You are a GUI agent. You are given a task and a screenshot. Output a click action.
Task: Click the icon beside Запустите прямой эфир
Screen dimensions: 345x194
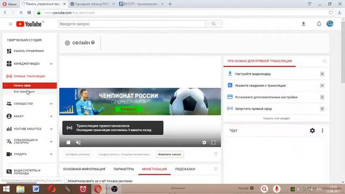pyautogui.click(x=322, y=109)
